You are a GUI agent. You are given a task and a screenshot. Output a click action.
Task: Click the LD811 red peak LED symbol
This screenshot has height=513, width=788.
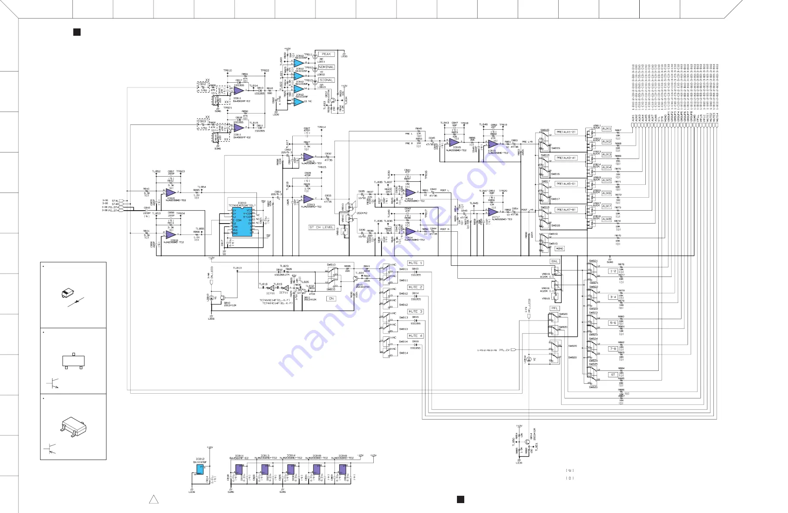[x=315, y=56]
